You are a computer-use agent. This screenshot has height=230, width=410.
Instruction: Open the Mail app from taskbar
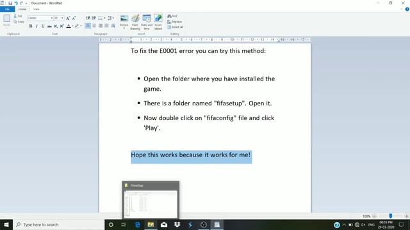[x=164, y=224]
